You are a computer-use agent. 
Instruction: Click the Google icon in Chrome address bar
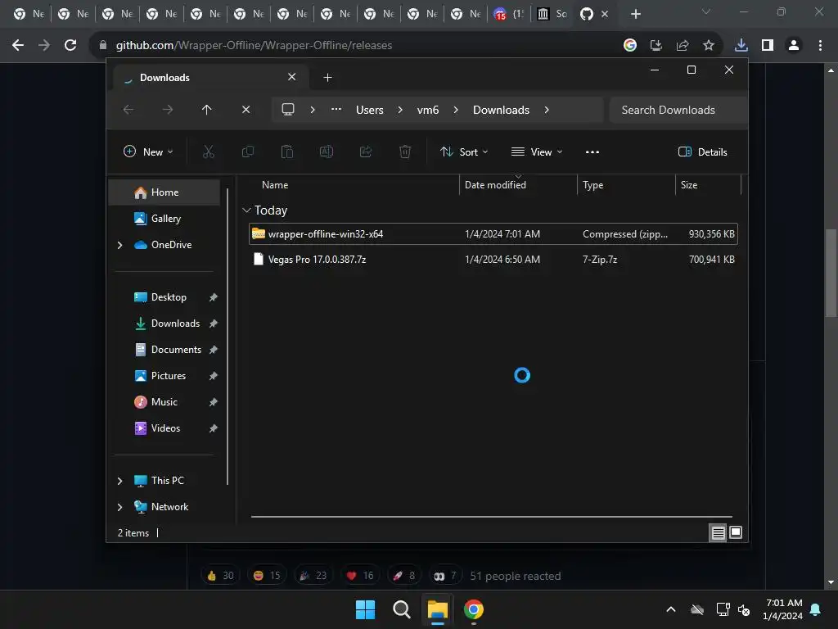point(629,45)
